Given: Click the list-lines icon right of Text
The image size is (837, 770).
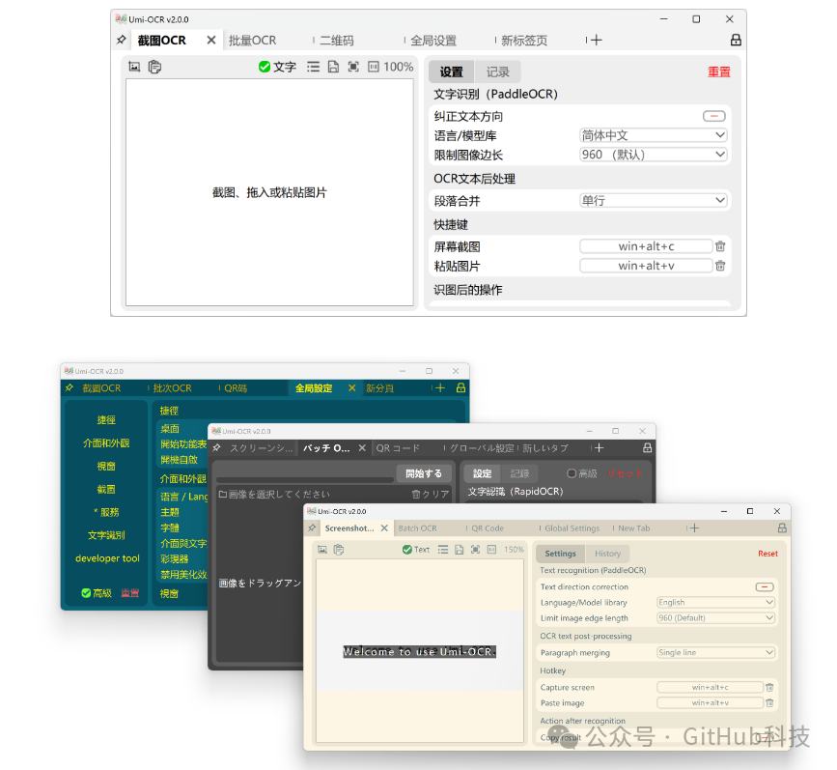Looking at the screenshot, I should 443,550.
